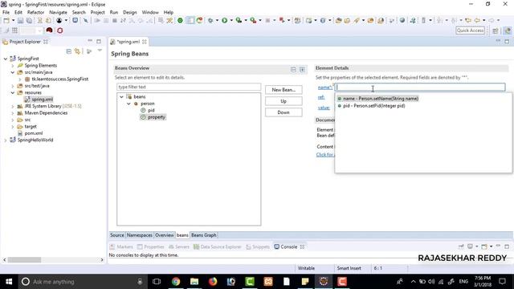Click the green Run play icon
This screenshot has width=514, height=289.
click(x=225, y=20)
